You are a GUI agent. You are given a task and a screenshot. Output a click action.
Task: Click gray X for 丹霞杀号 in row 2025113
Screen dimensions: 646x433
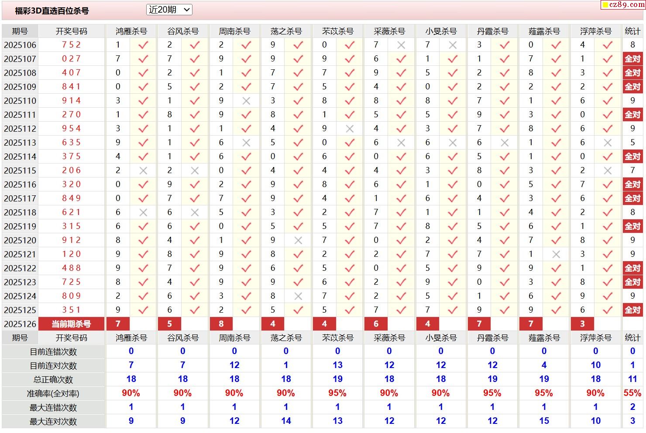coord(505,143)
